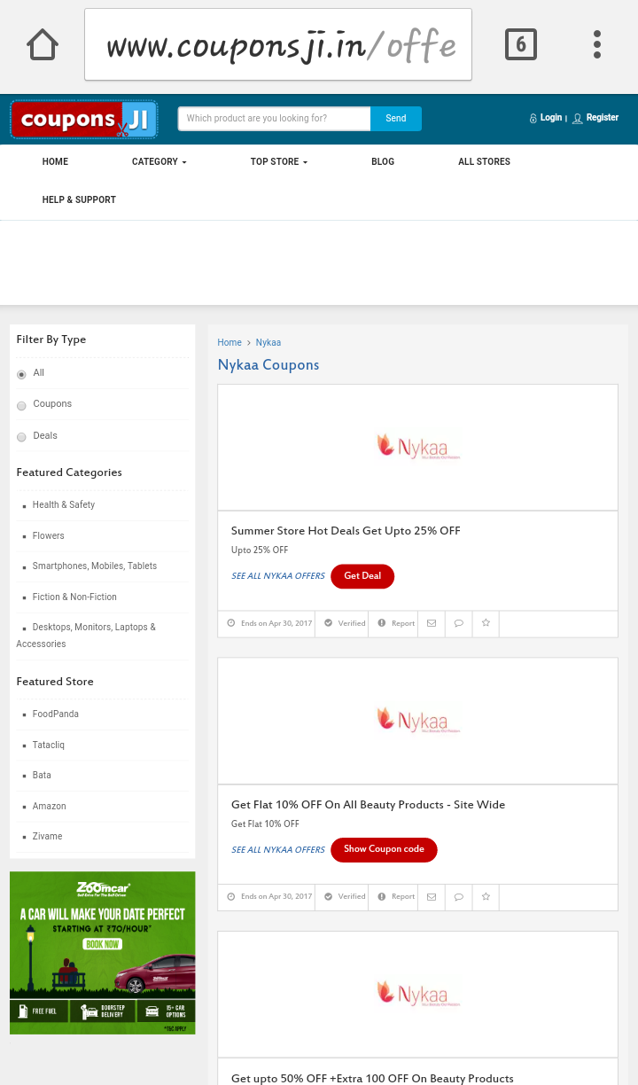The image size is (638, 1085).
Task: Click Nykaa logo in Summer Store deal card
Action: (417, 446)
